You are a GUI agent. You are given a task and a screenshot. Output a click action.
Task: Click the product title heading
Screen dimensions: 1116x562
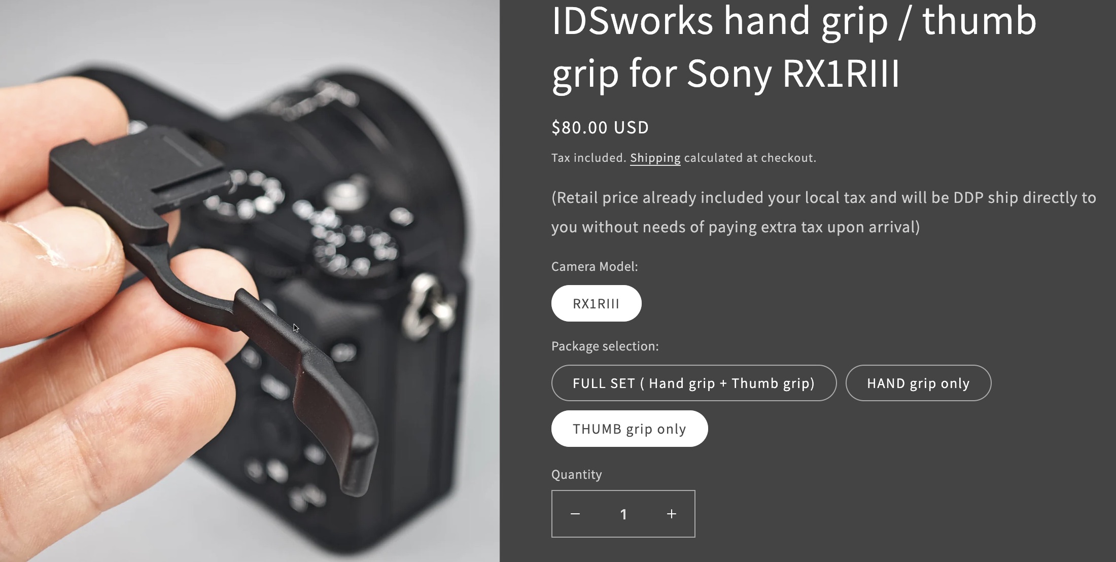(x=794, y=47)
